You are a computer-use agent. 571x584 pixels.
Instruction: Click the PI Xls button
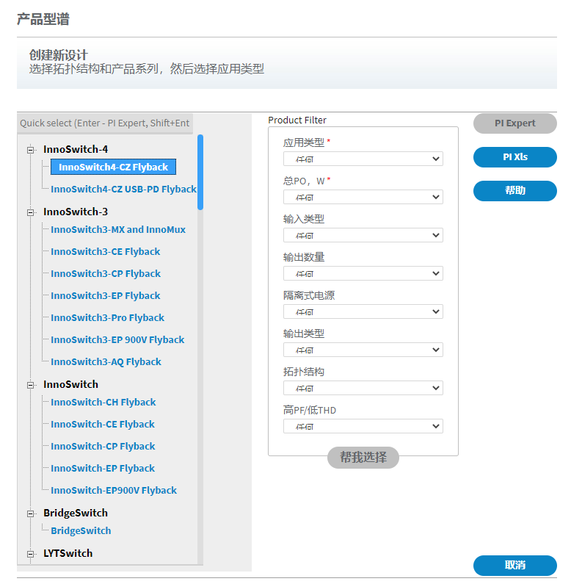coord(515,157)
